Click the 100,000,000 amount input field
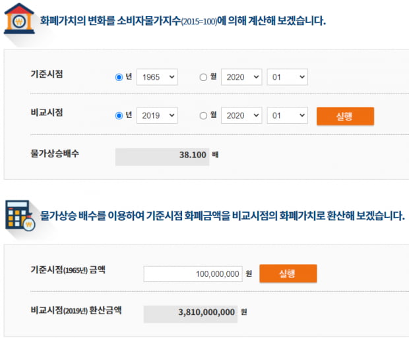 pos(193,274)
